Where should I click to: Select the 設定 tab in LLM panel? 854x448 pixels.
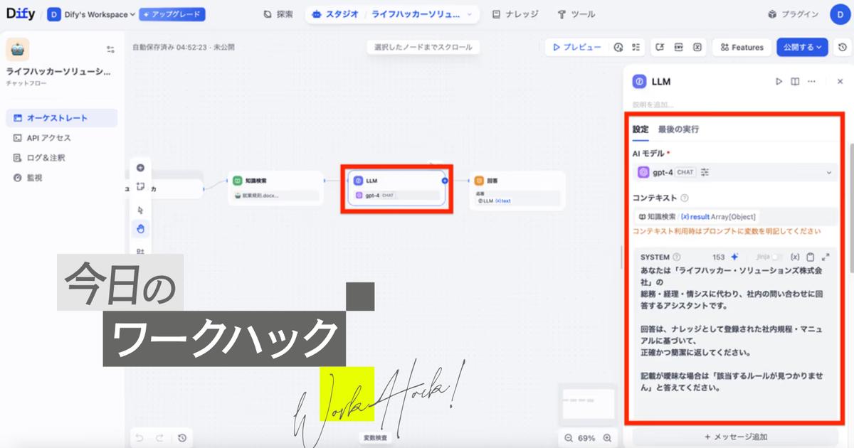(x=640, y=129)
